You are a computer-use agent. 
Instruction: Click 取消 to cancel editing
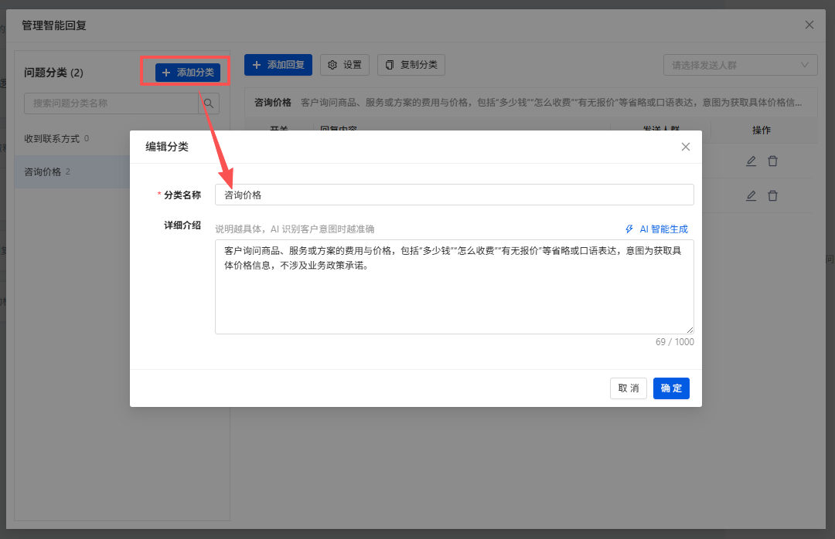[x=629, y=388]
